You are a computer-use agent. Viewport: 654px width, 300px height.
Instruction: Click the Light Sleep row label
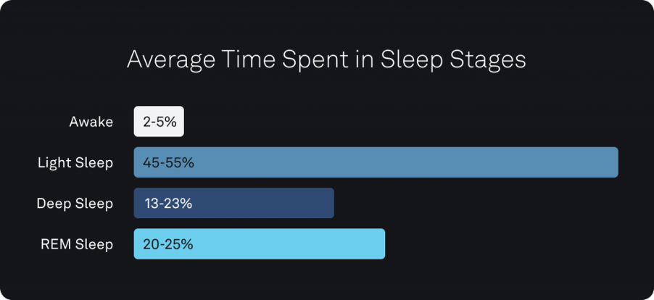pyautogui.click(x=75, y=162)
